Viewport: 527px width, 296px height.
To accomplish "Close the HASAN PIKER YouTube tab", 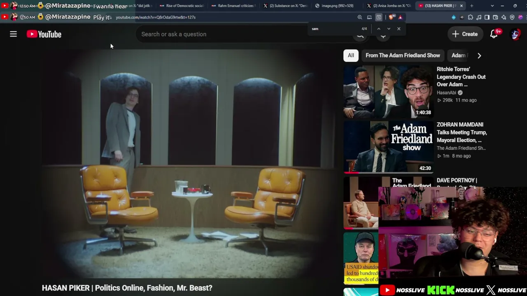I will [462, 6].
